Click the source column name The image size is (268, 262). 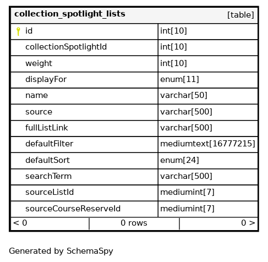(x=39, y=112)
